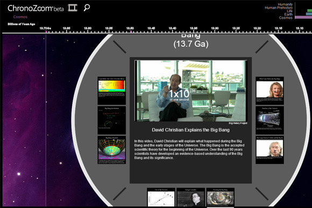Open the blonde woman video thumbnail

tap(270, 91)
